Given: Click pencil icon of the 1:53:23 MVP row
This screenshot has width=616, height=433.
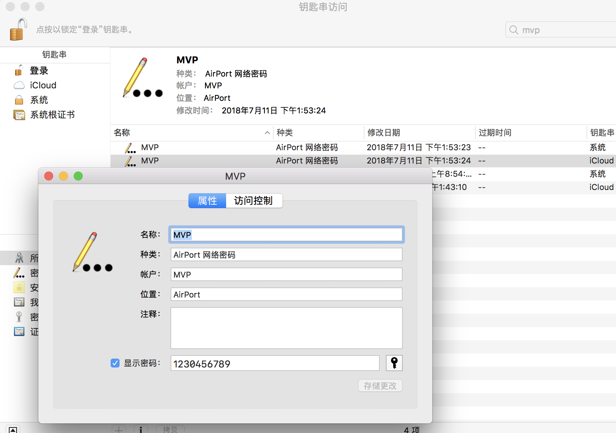Looking at the screenshot, I should (x=130, y=148).
